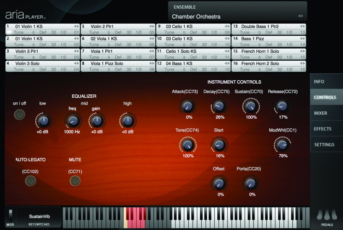Click the Release(CC72) knob
Image resolution: width=343 pixels, height=230 pixels.
coord(282,106)
